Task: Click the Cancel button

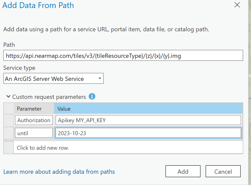Action: (223, 171)
